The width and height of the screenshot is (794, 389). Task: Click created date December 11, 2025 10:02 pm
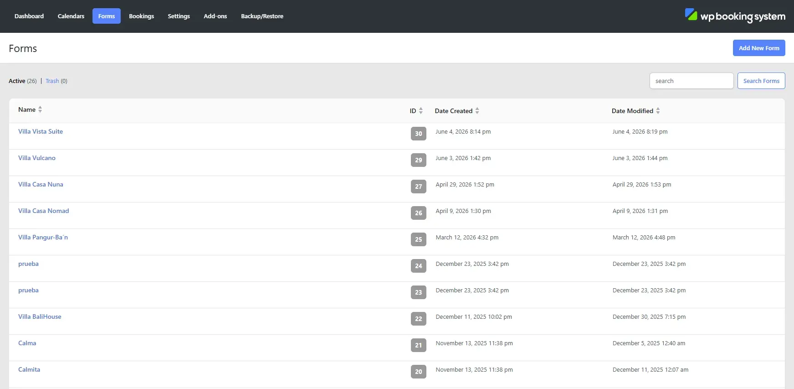click(474, 316)
